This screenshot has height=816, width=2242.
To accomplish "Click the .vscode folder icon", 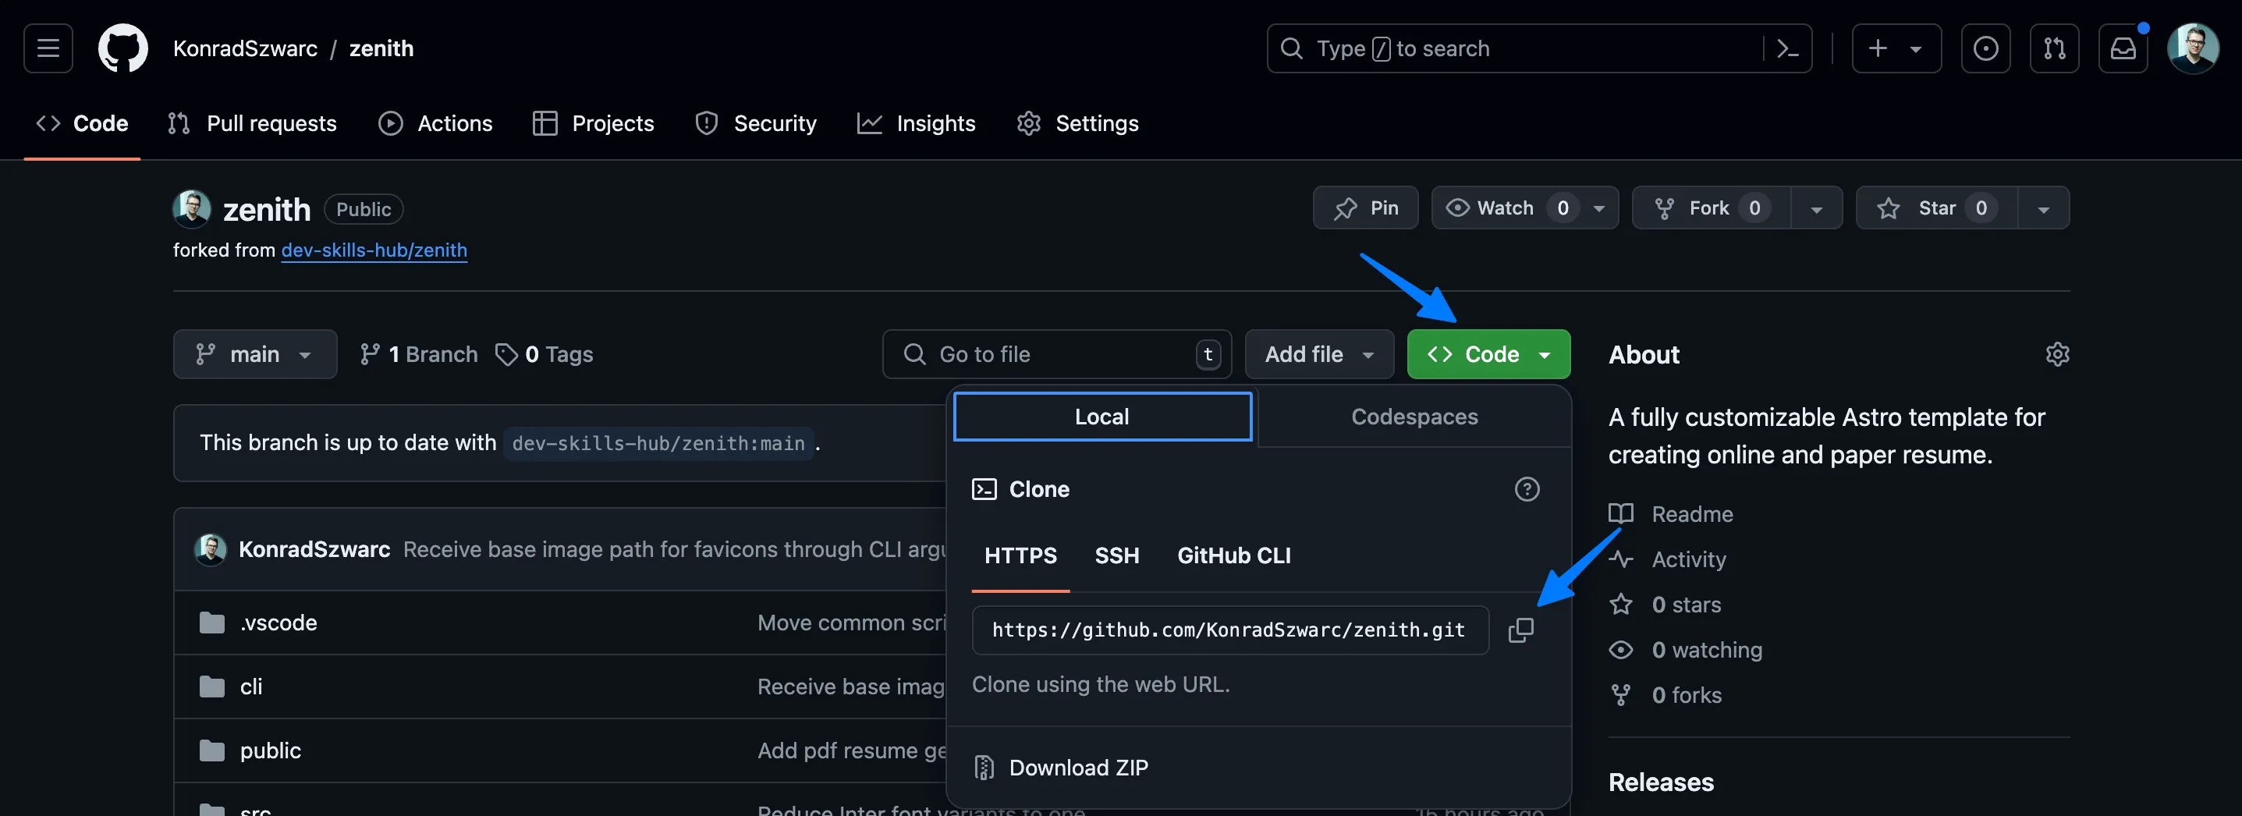I will pos(211,623).
